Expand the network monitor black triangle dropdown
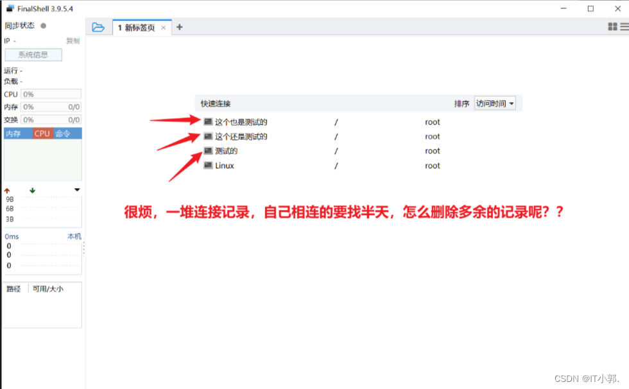This screenshot has width=629, height=389. tap(77, 190)
